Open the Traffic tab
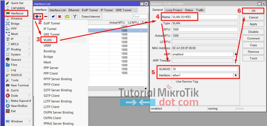The image size is (267, 126). coord(200,10)
